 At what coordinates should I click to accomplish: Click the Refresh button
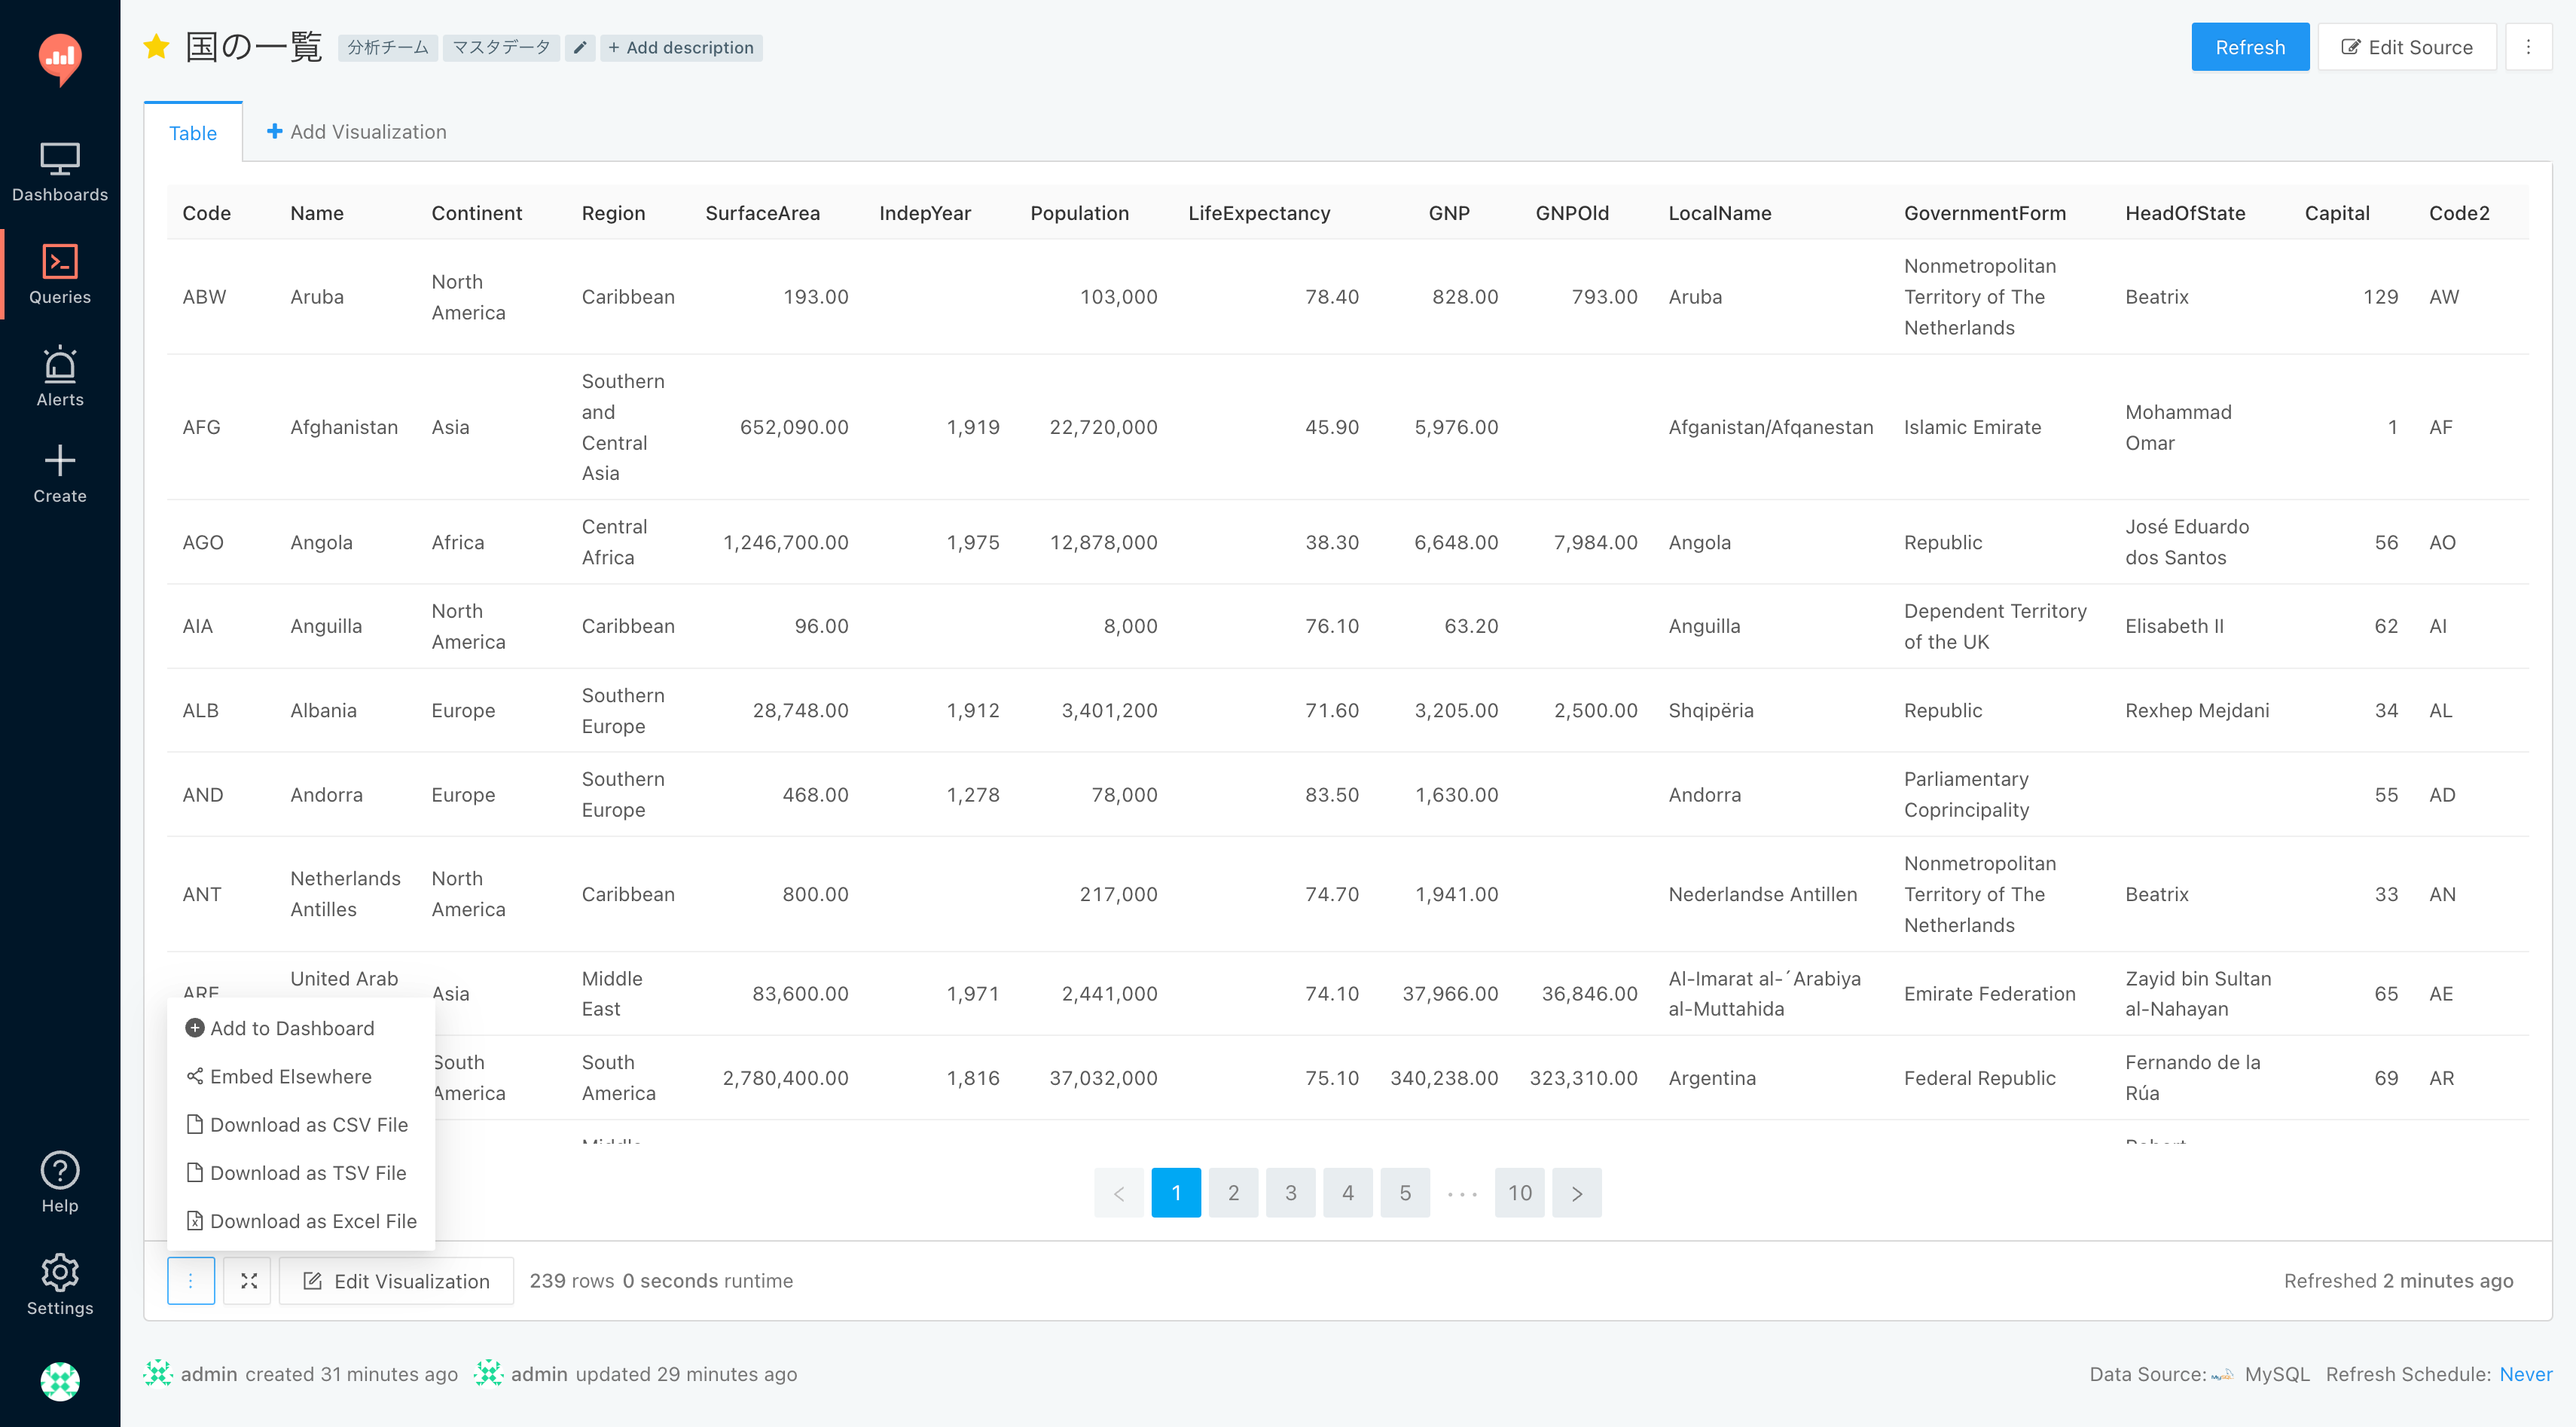2249,47
